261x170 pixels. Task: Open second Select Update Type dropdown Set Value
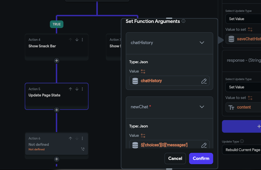click(x=243, y=87)
